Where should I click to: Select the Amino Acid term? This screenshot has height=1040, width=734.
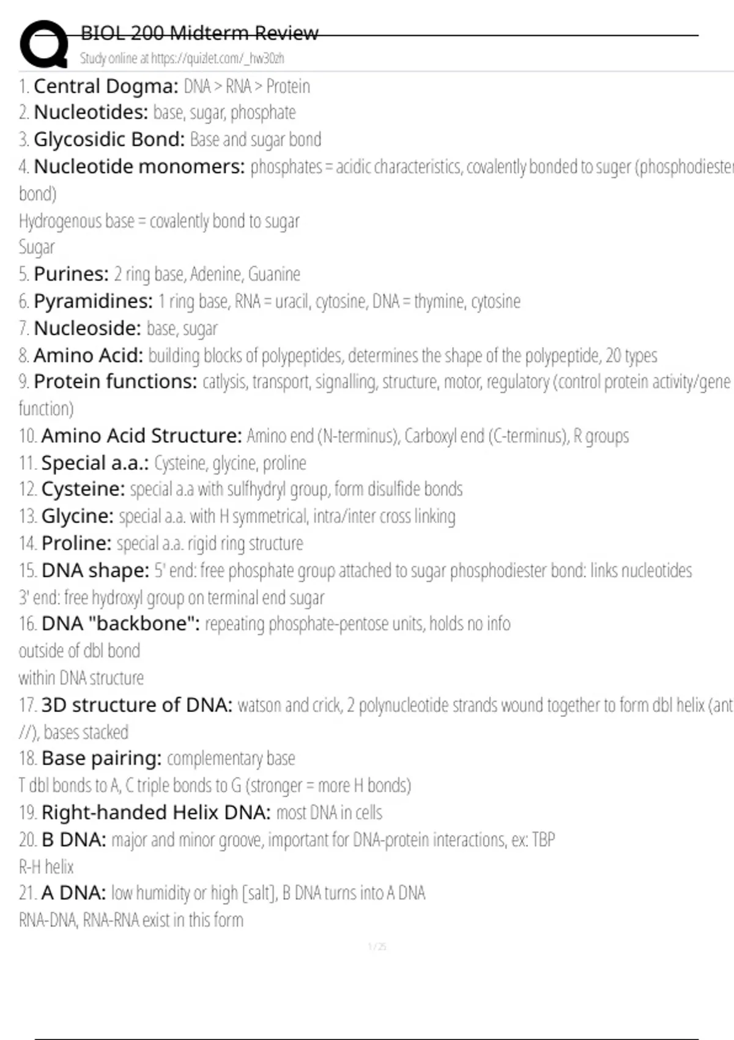88,355
